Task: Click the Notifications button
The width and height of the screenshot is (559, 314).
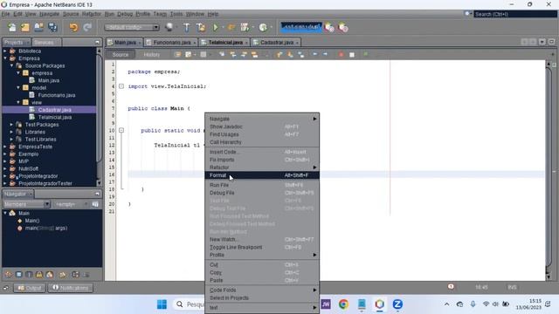Action: (70, 288)
